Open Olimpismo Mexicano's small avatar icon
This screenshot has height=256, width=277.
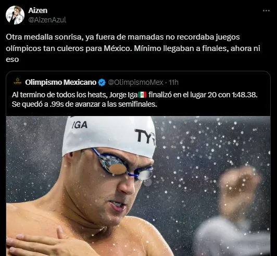click(x=18, y=82)
